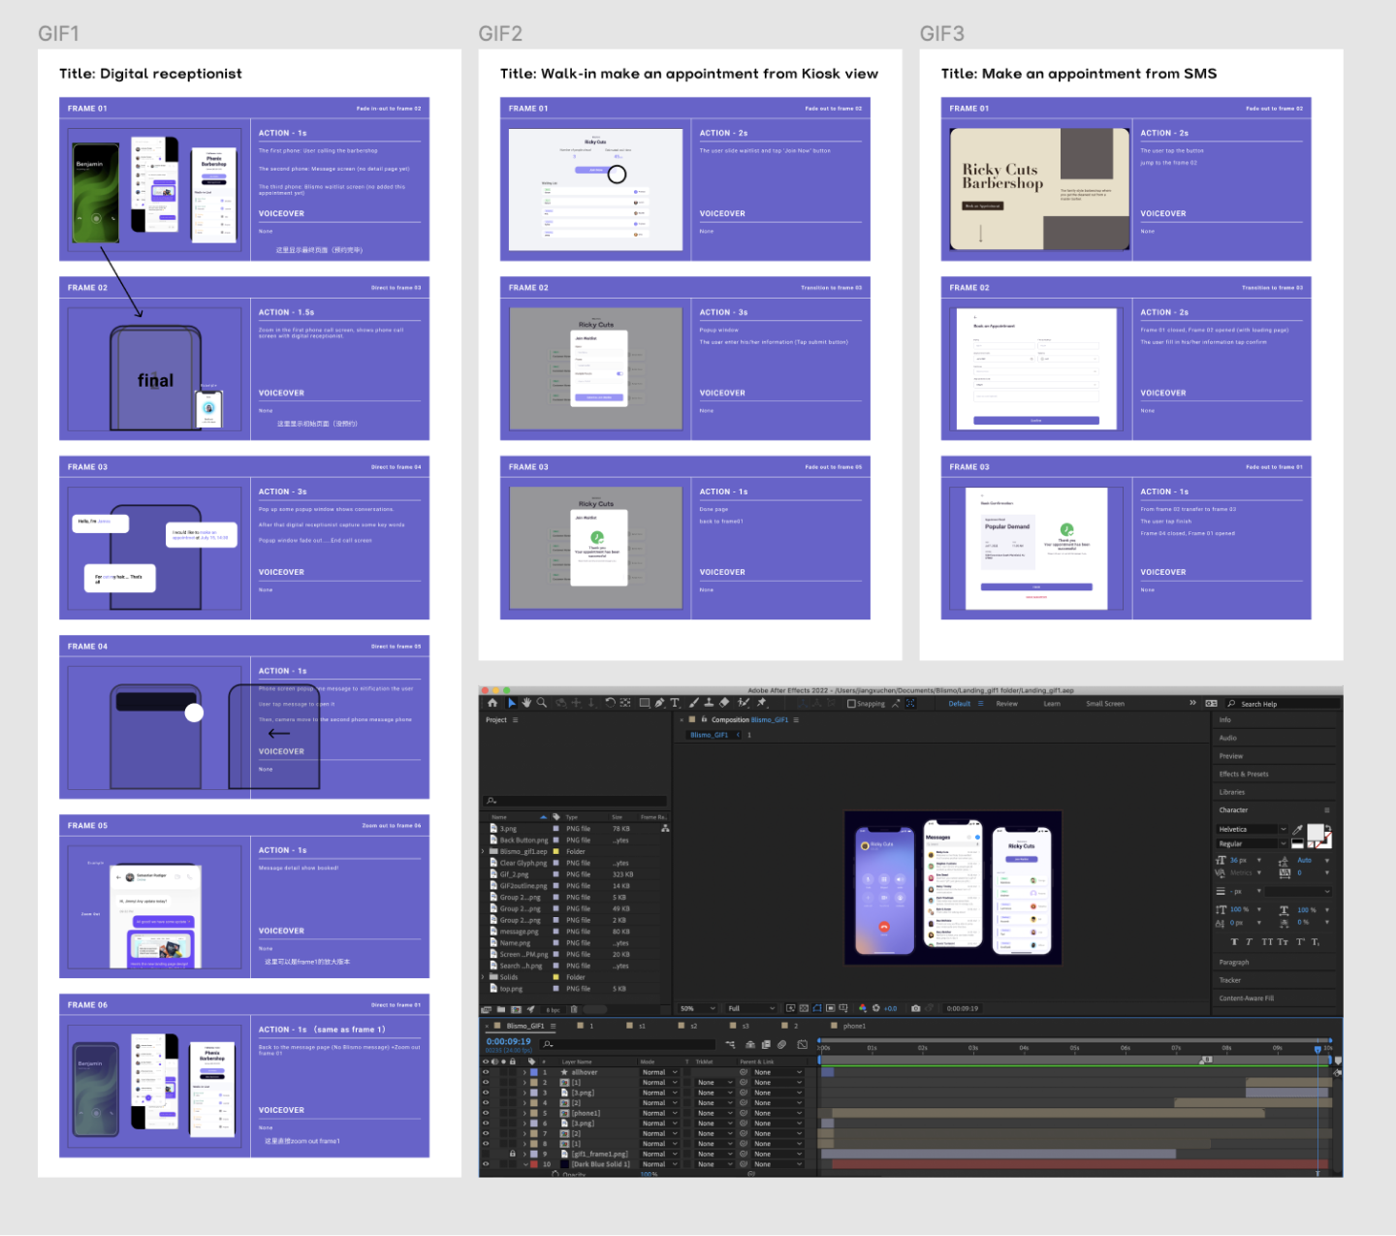1396x1236 pixels.
Task: Open the 50% magnification dropdown
Action: tap(698, 1008)
